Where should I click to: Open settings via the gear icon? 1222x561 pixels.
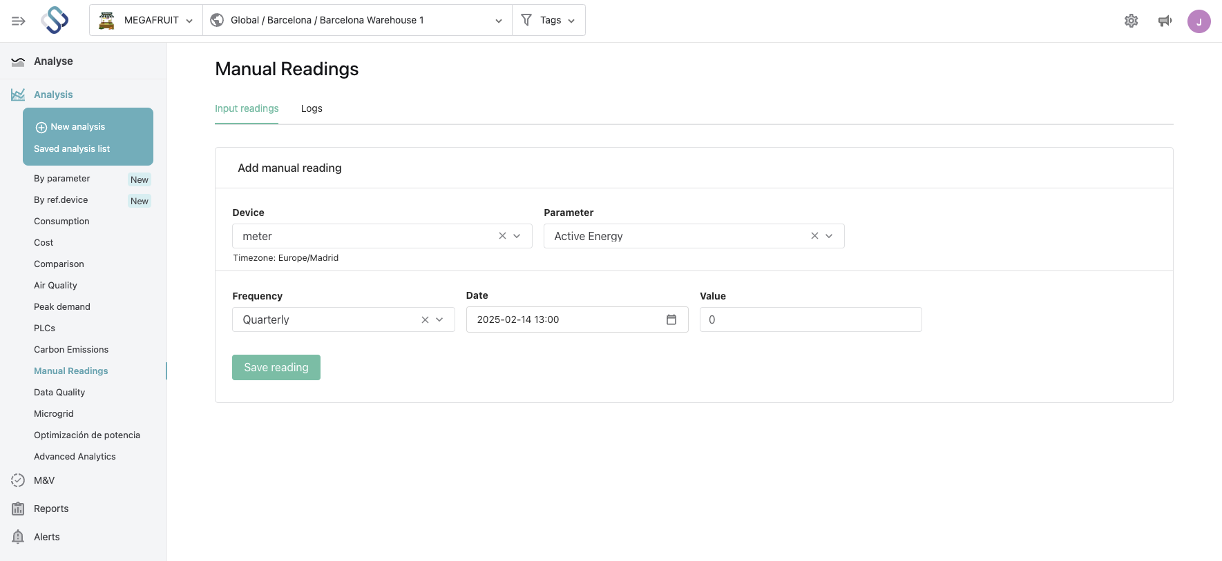(1132, 21)
